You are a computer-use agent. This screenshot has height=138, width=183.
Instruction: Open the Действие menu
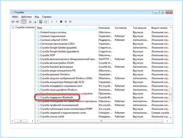tap(26, 17)
